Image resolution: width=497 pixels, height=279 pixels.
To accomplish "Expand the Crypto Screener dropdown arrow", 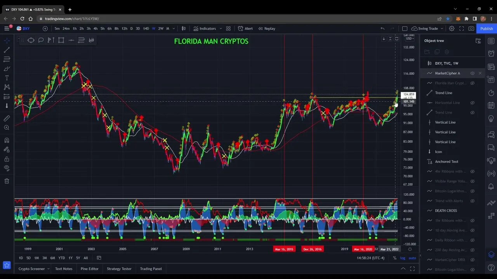I will click(49, 269).
